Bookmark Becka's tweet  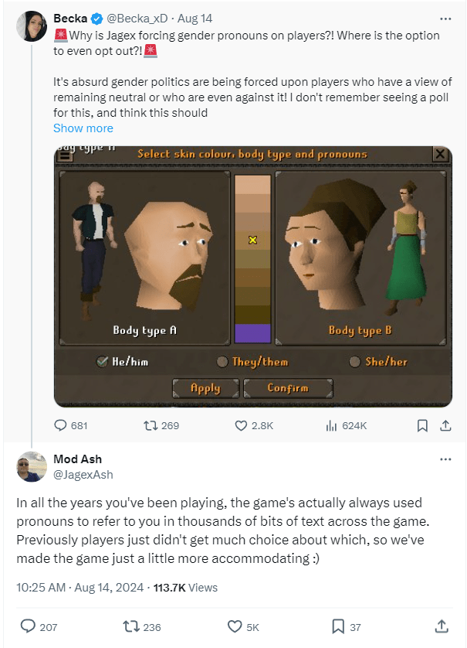(x=421, y=425)
